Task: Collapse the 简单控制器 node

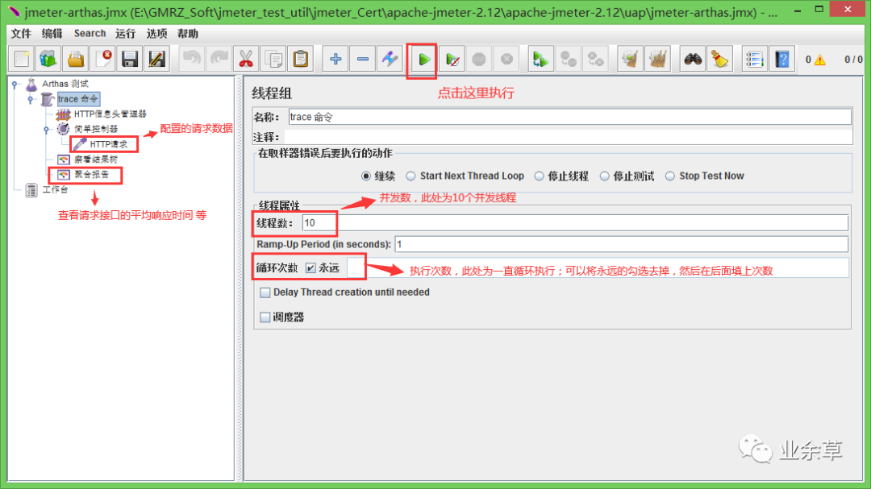Action: tap(47, 130)
